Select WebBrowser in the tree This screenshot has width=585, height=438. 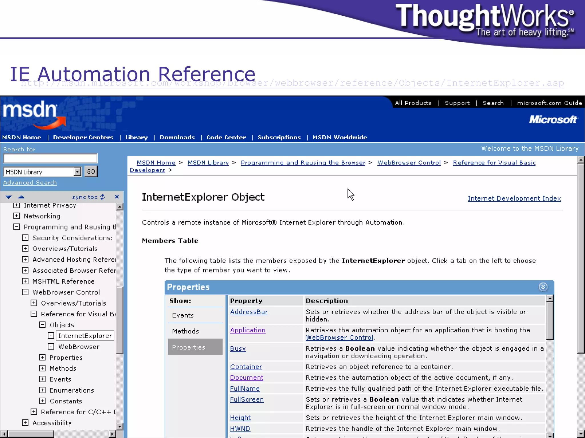(79, 347)
